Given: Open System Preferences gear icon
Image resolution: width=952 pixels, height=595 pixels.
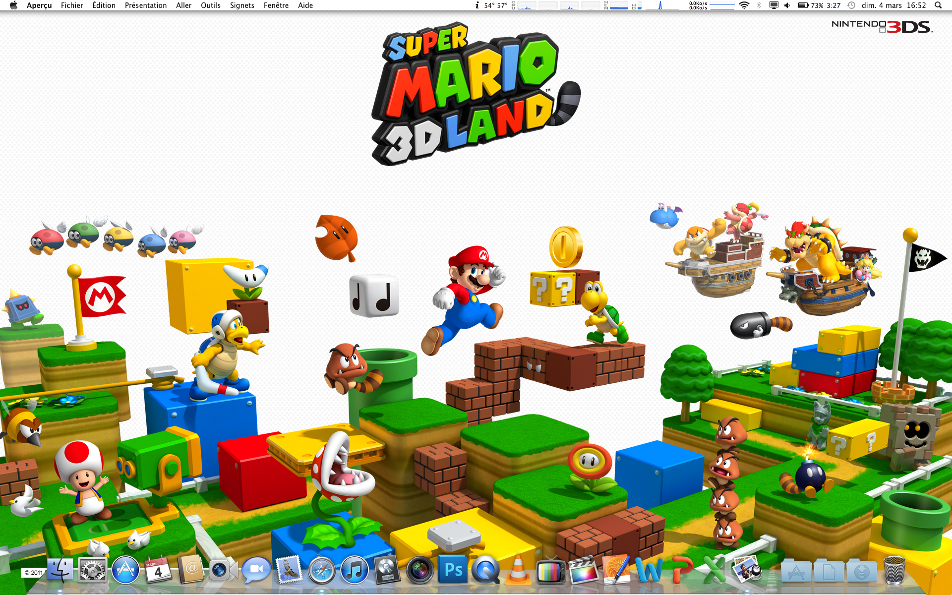Looking at the screenshot, I should (93, 570).
